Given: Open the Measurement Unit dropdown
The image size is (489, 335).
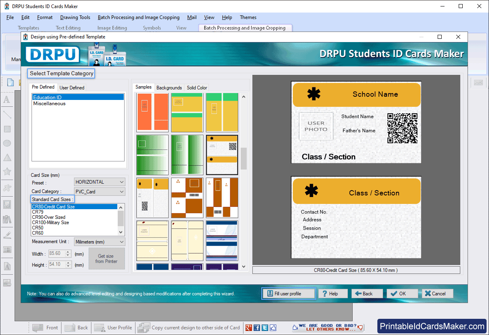Looking at the screenshot, I should [100, 242].
